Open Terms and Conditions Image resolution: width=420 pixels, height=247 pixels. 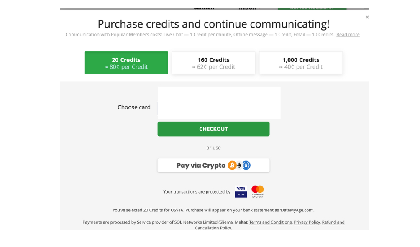point(270,222)
